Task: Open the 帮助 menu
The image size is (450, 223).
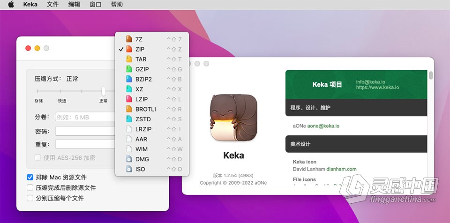Action: point(117,5)
